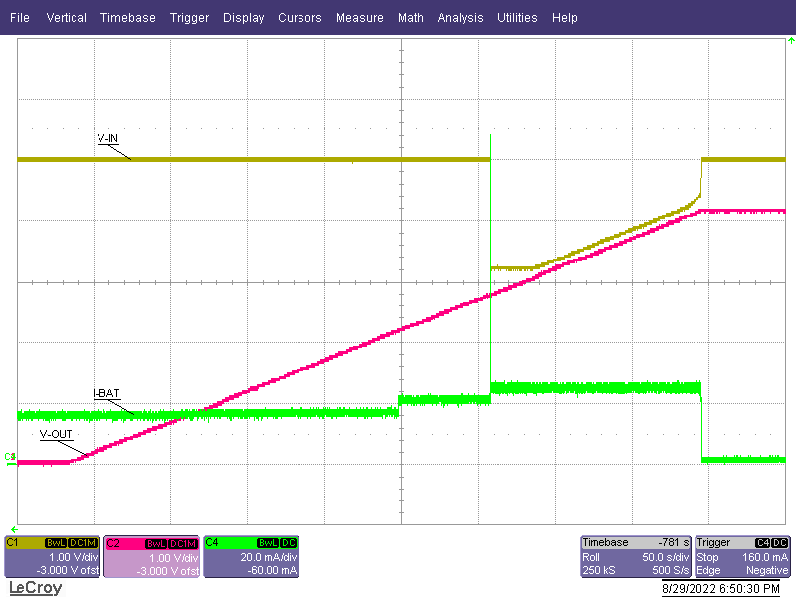This screenshot has height=597, width=796.
Task: Click the Stop trigger status indicator
Action: [x=706, y=555]
